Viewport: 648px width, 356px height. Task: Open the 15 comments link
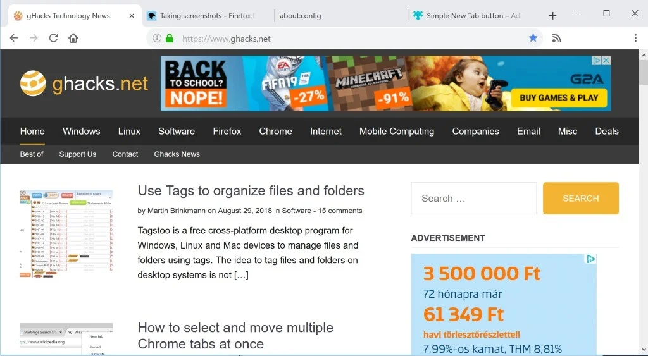340,211
